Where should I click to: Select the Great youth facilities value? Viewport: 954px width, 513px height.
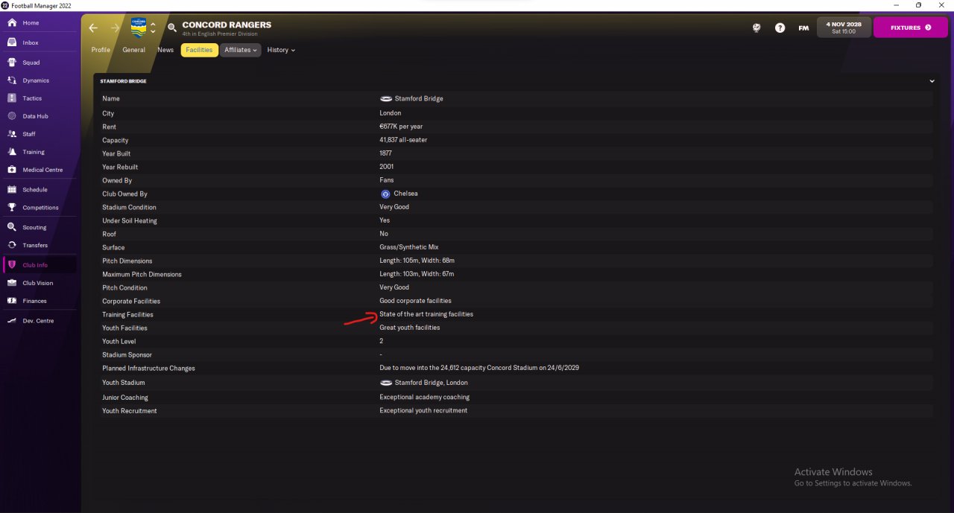click(410, 328)
